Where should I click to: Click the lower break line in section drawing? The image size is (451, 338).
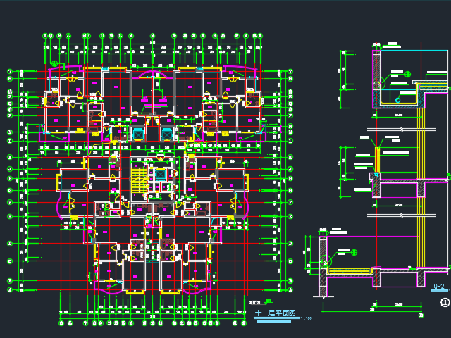click(400, 214)
